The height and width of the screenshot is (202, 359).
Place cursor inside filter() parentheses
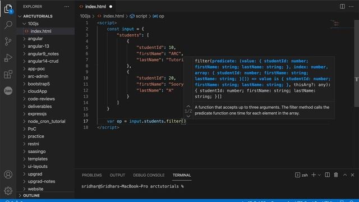[x=183, y=121]
